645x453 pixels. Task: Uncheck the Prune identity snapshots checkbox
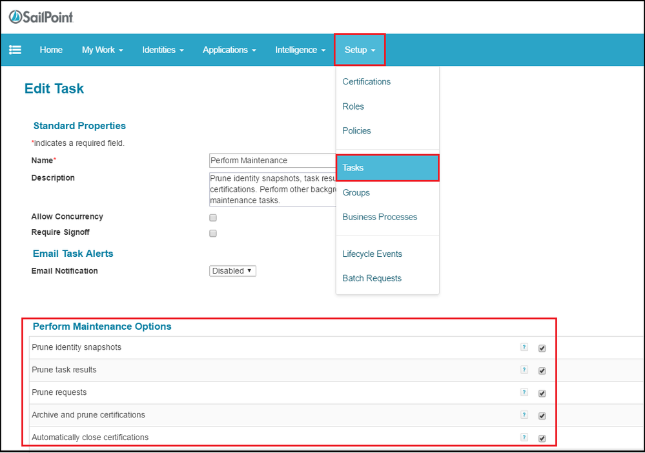[x=542, y=348]
